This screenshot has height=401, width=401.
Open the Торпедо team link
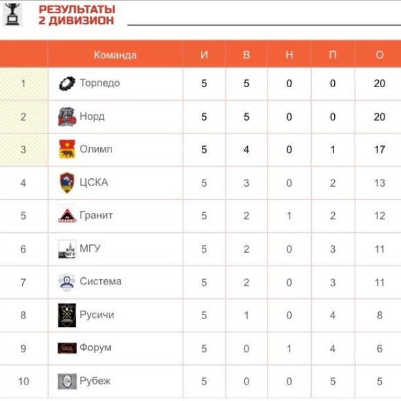(100, 83)
